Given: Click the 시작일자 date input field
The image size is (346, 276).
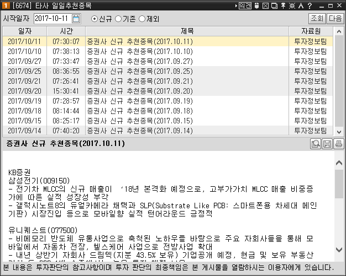Looking at the screenshot, I should (x=53, y=19).
